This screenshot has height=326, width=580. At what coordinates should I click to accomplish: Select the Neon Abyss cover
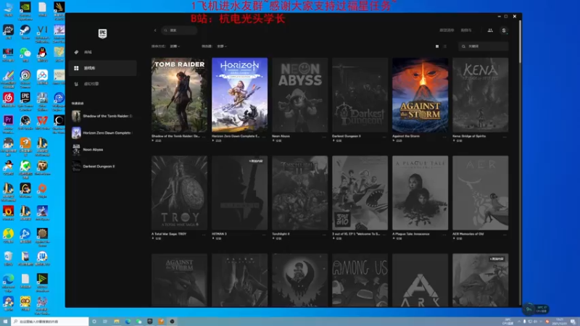tap(300, 95)
